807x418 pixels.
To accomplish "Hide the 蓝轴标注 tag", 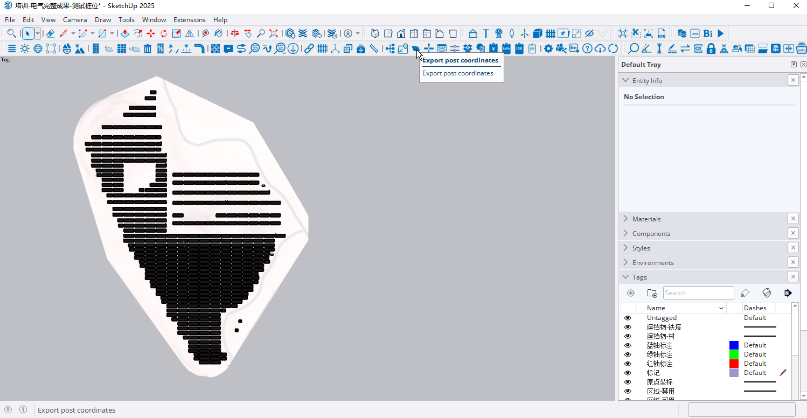I will [x=628, y=345].
